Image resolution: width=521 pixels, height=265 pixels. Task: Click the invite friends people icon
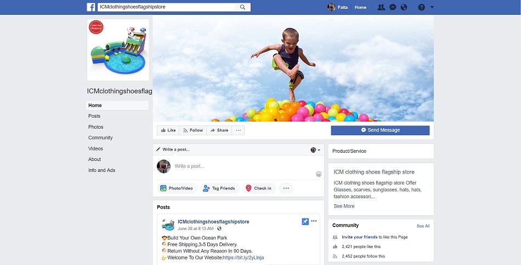click(x=335, y=237)
